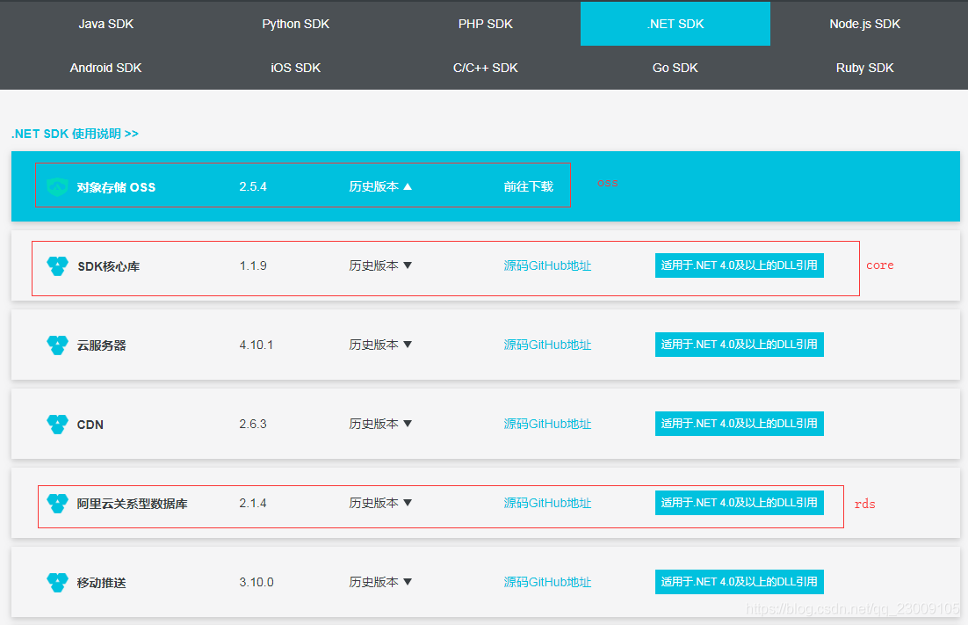Screen dimensions: 968x625
Task: Switch to the Java SDK tab
Action: pos(105,24)
